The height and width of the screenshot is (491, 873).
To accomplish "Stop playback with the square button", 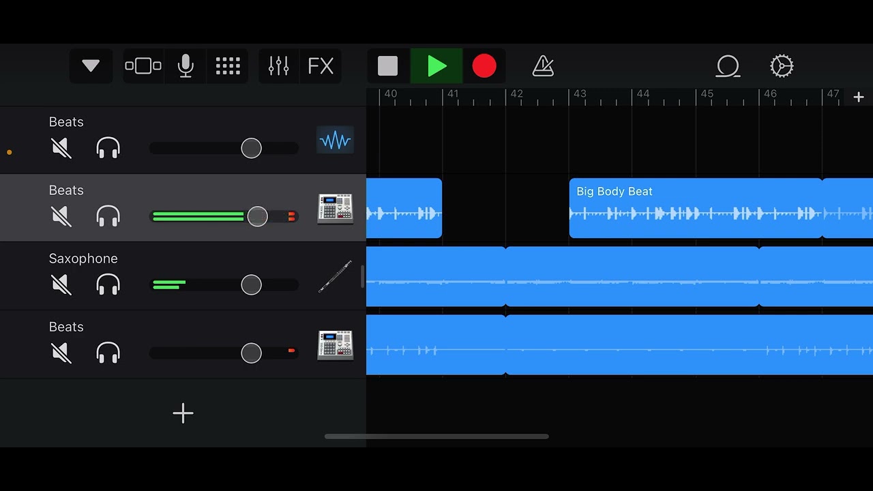I will coord(388,66).
